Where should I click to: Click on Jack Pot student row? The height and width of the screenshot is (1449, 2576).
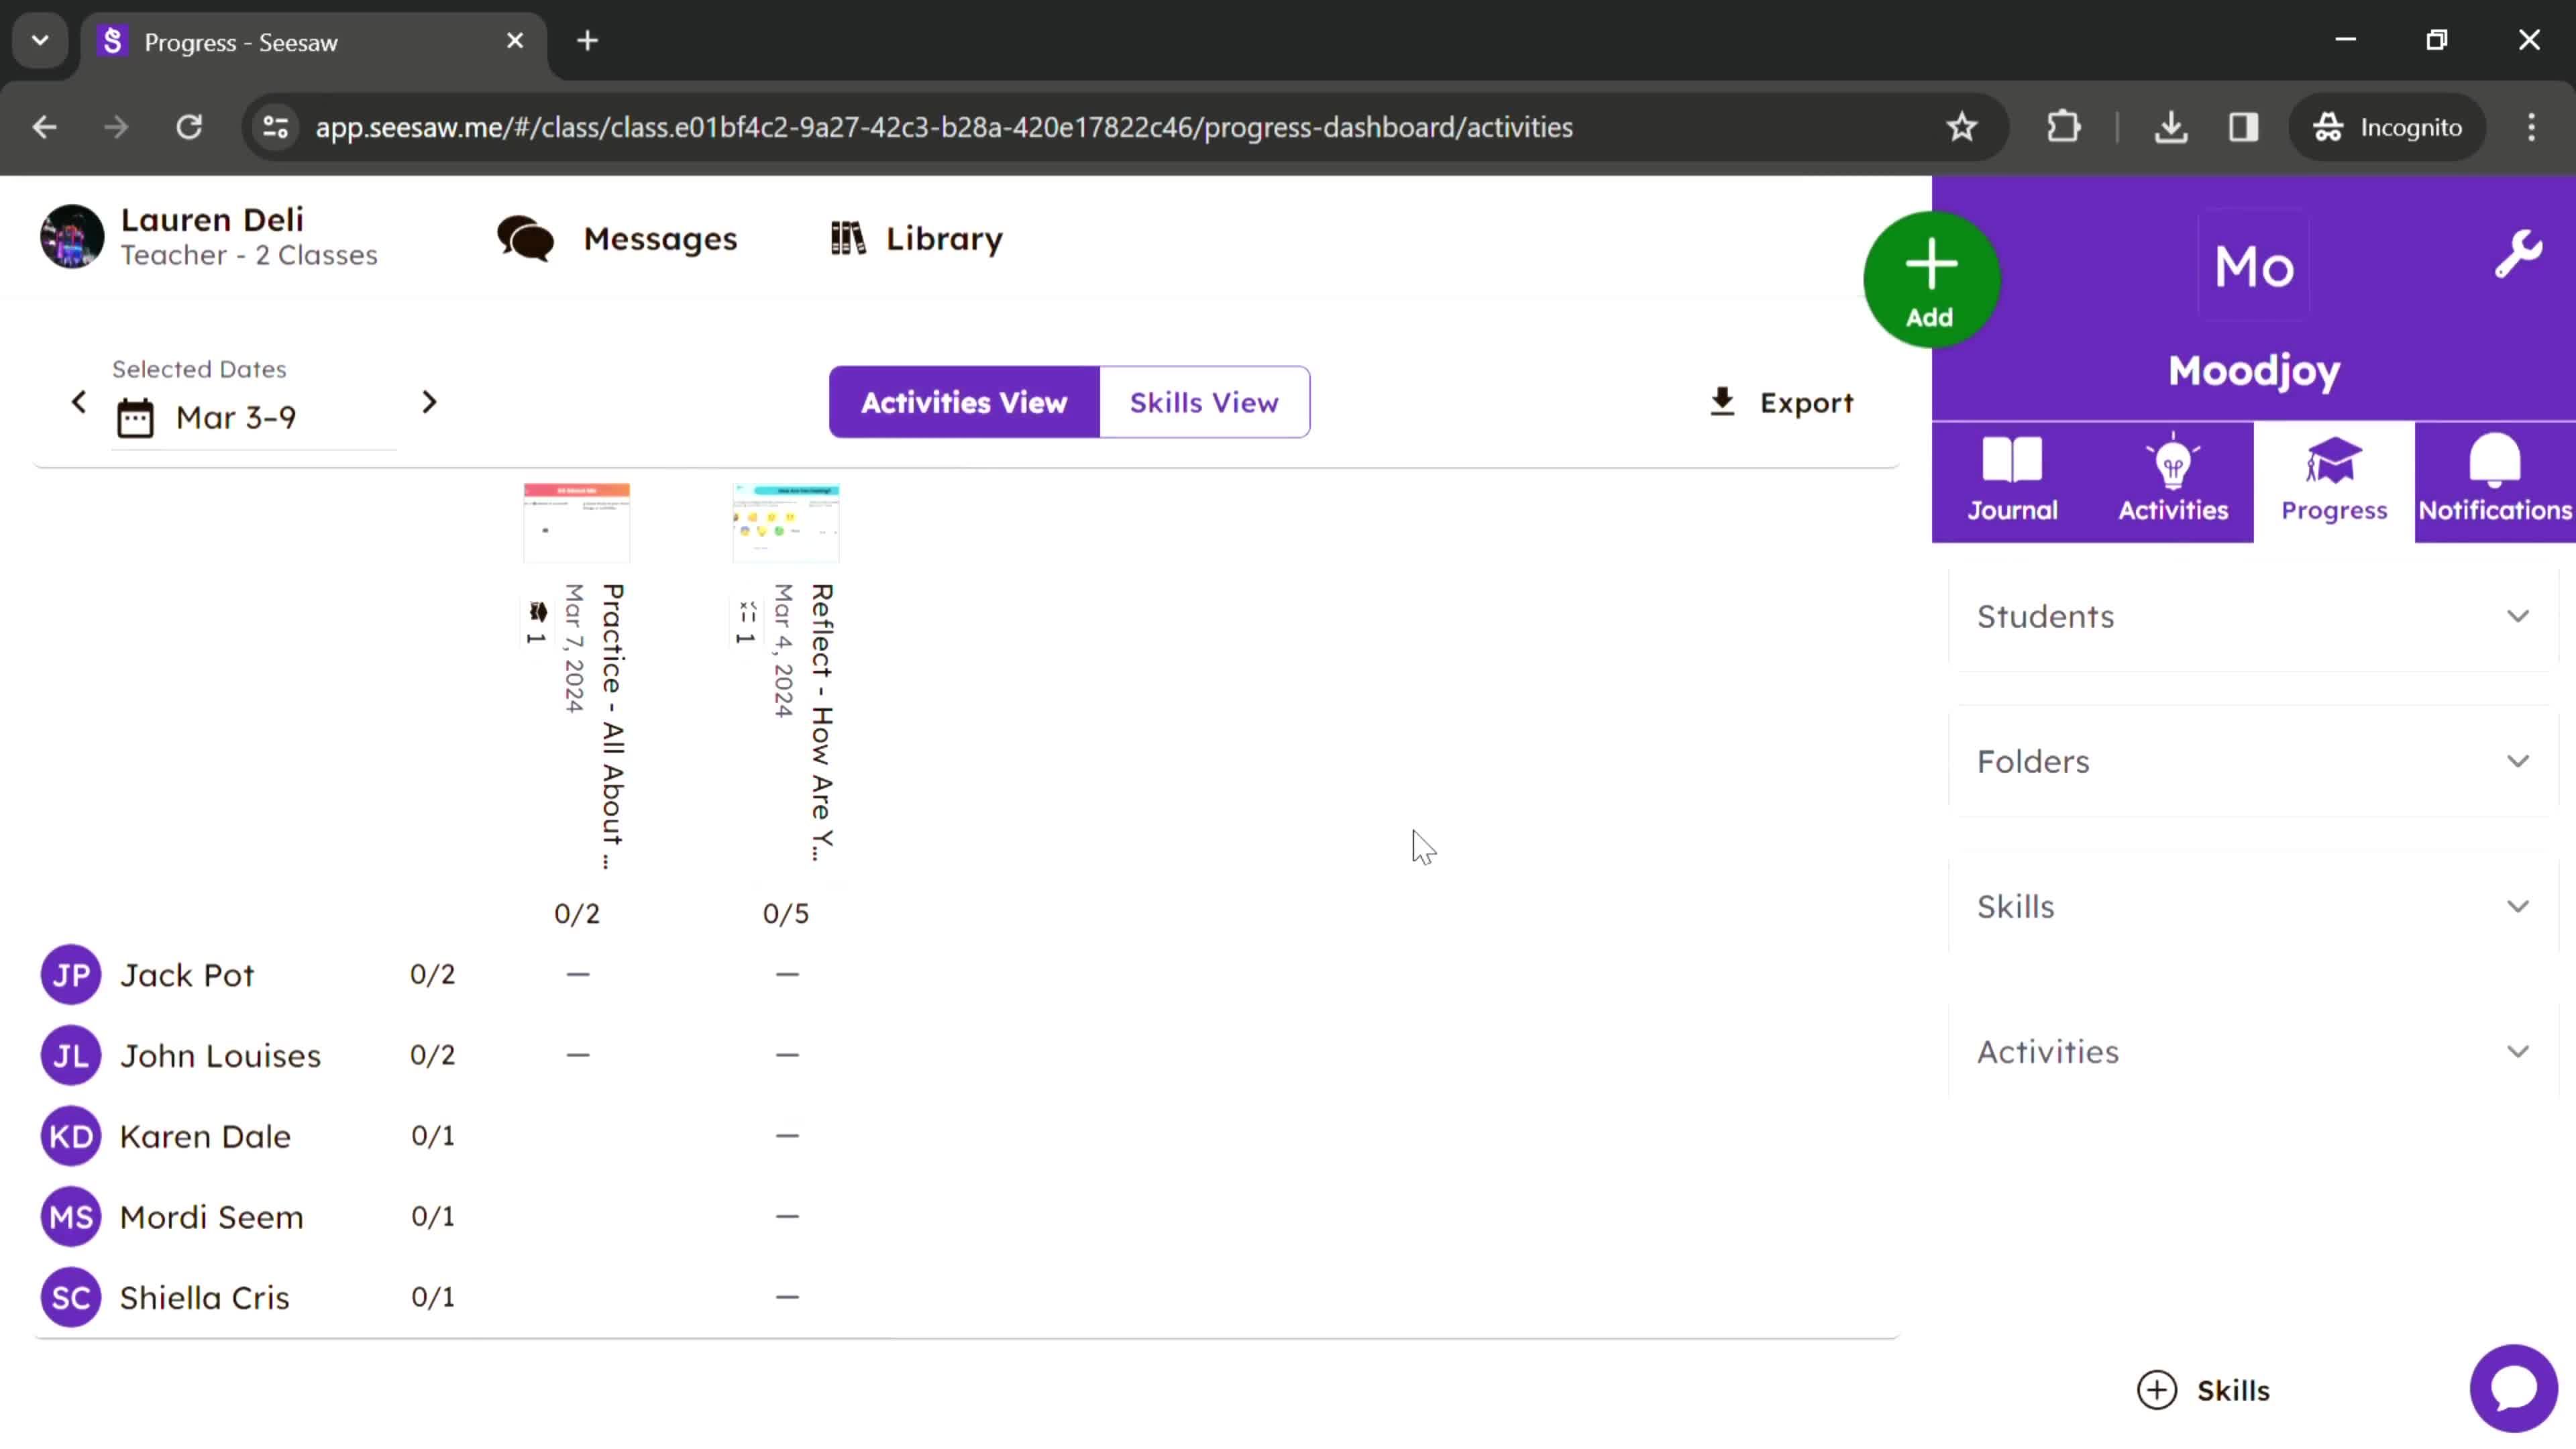[x=188, y=973]
